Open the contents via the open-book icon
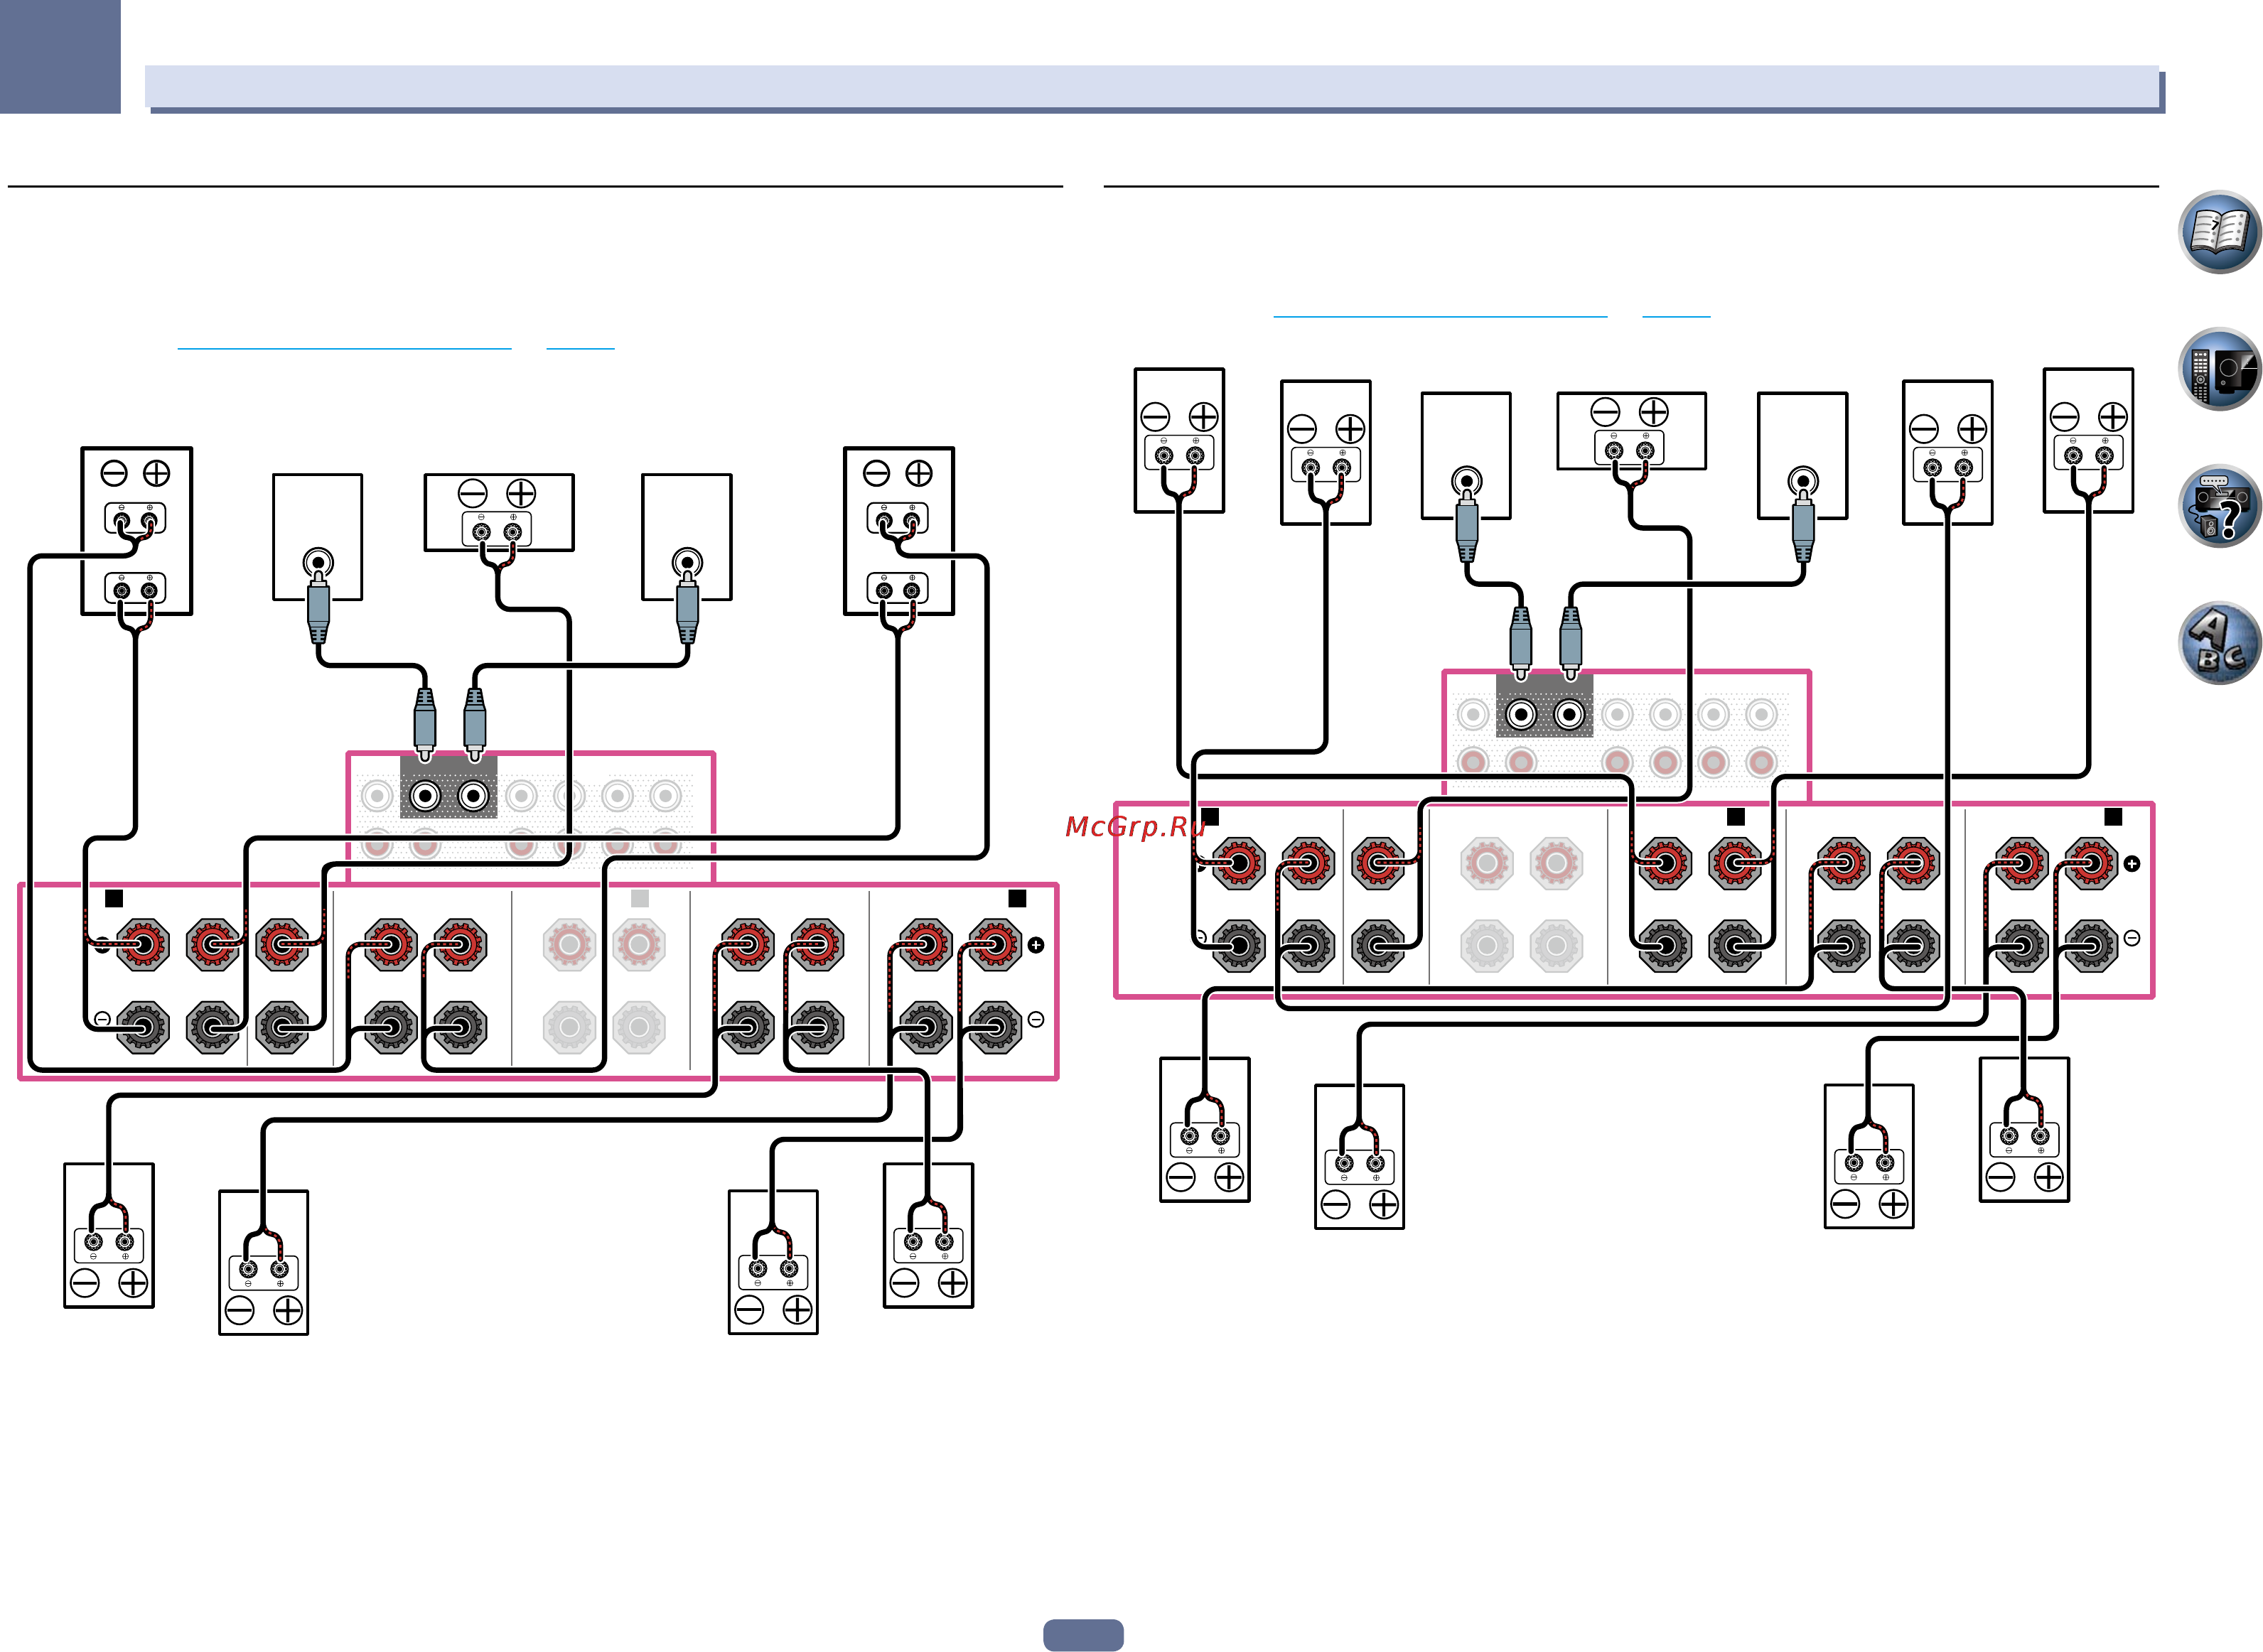Screen dimensions: 2263x1652 pyautogui.click(x=2219, y=232)
